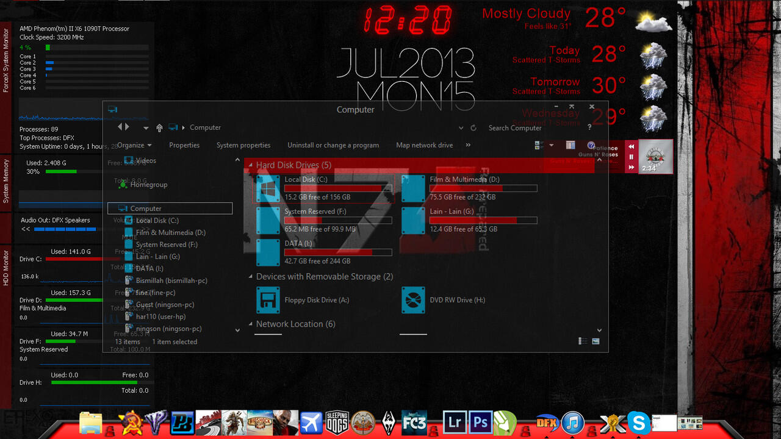Click Mostly Cloudy current weather icon

pos(653,22)
